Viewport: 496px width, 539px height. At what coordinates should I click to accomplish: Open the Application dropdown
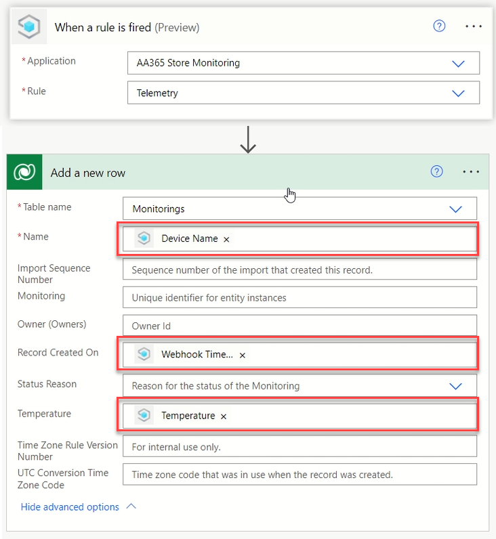click(458, 64)
